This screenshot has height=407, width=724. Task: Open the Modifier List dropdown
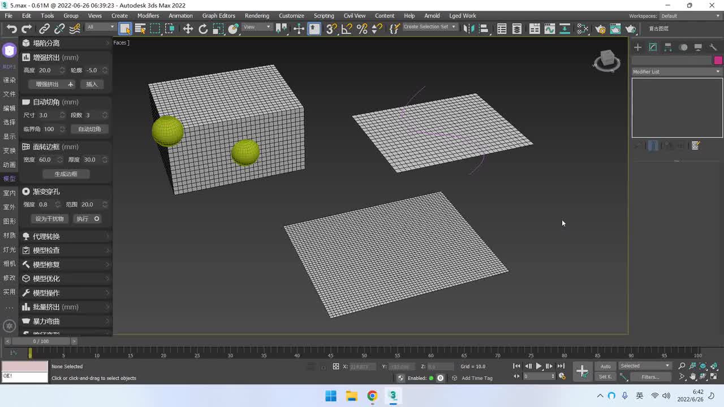676,72
